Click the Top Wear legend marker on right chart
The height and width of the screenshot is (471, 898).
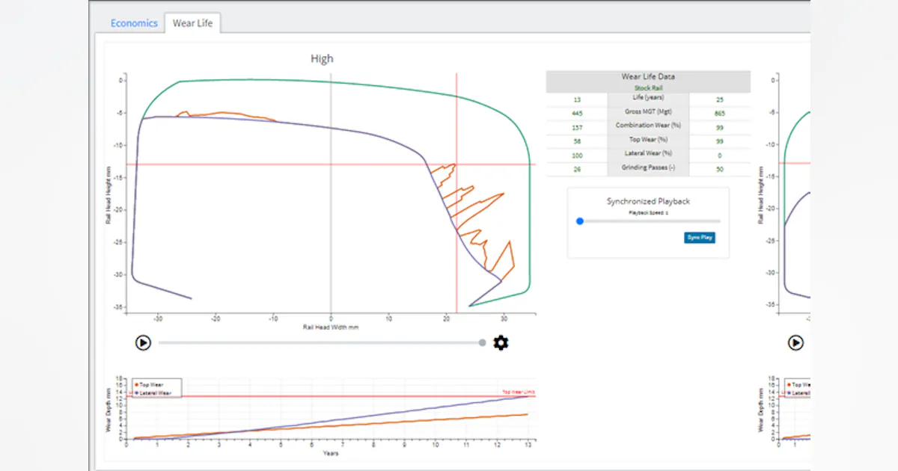789,385
